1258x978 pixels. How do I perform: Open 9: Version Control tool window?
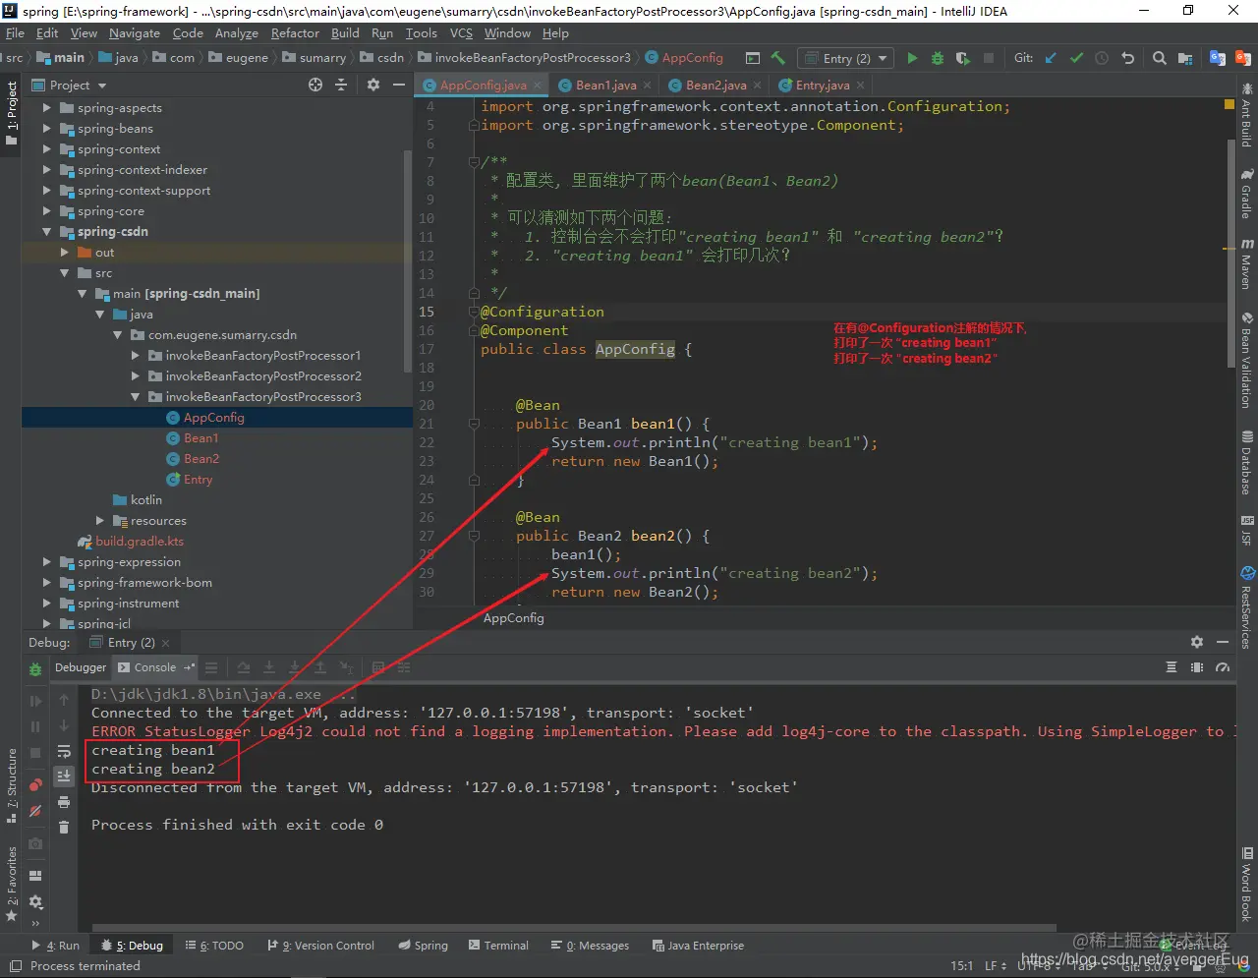[x=321, y=946]
